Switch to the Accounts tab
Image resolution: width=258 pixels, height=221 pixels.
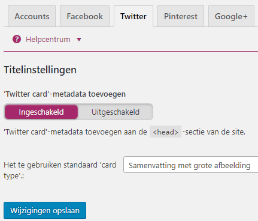[x=32, y=16]
